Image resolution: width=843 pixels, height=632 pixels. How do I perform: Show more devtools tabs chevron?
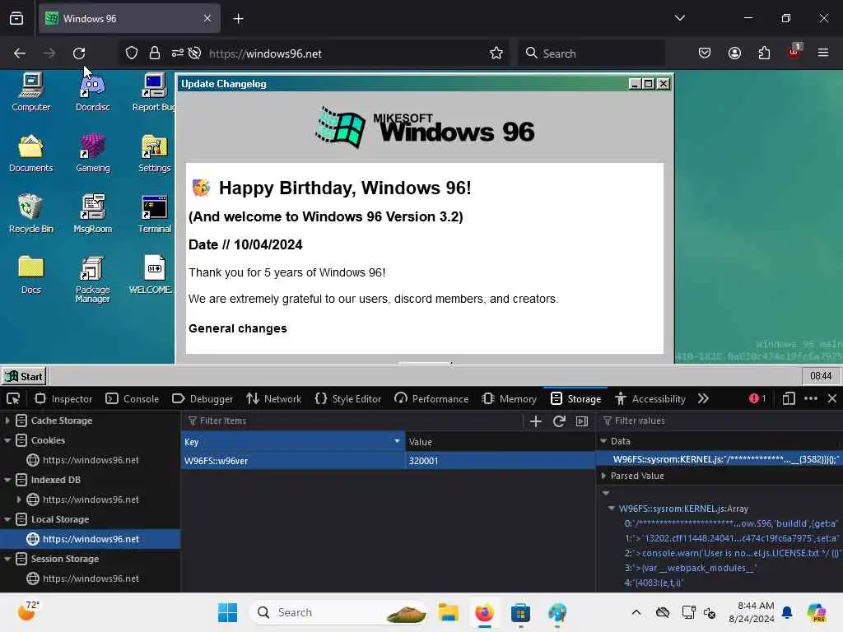click(703, 399)
